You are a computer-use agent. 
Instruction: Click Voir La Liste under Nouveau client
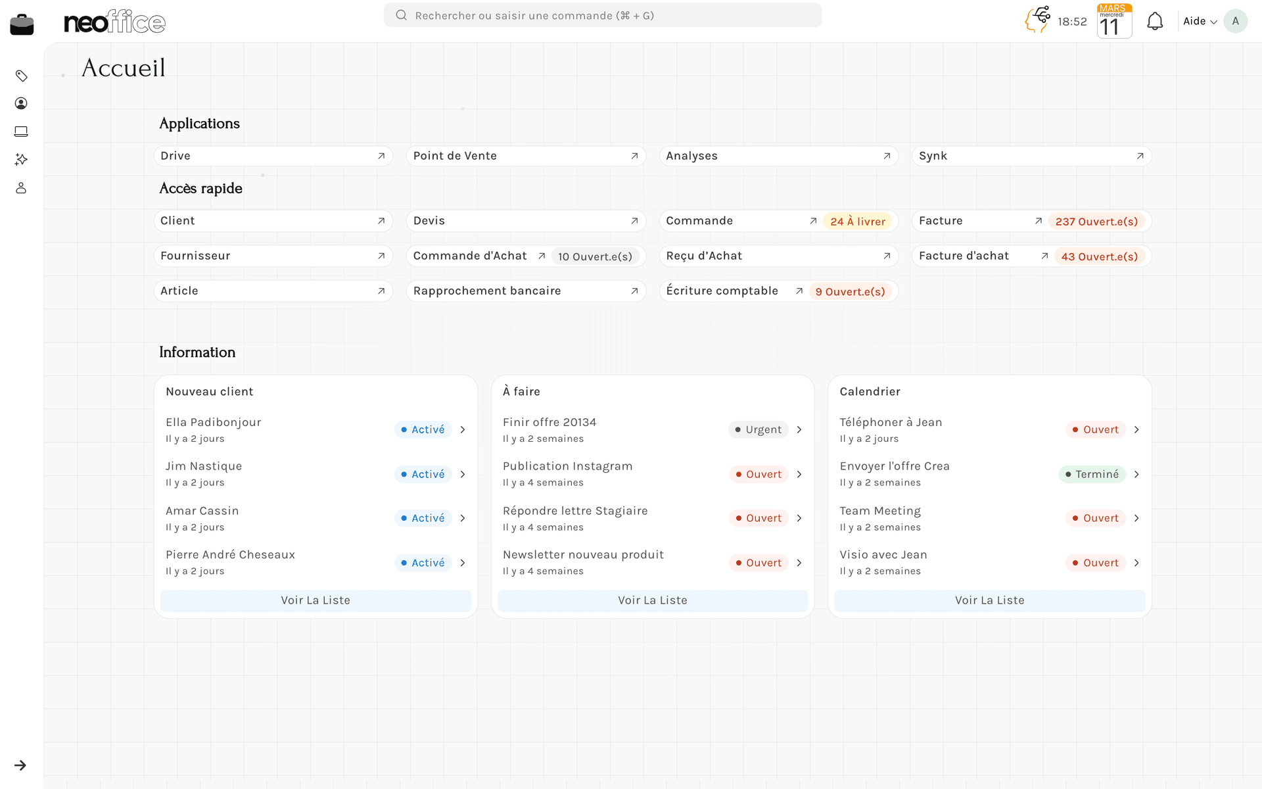315,600
